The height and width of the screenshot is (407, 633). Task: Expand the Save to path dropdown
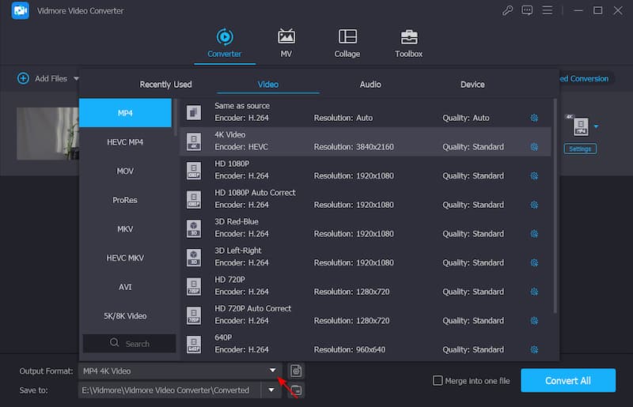pos(272,390)
